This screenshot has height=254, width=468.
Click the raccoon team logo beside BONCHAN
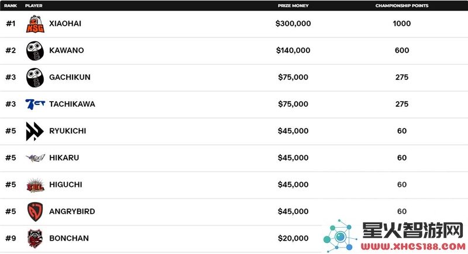[x=35, y=238]
